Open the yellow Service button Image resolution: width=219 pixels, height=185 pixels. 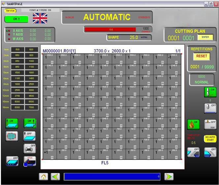pyautogui.click(x=10, y=11)
